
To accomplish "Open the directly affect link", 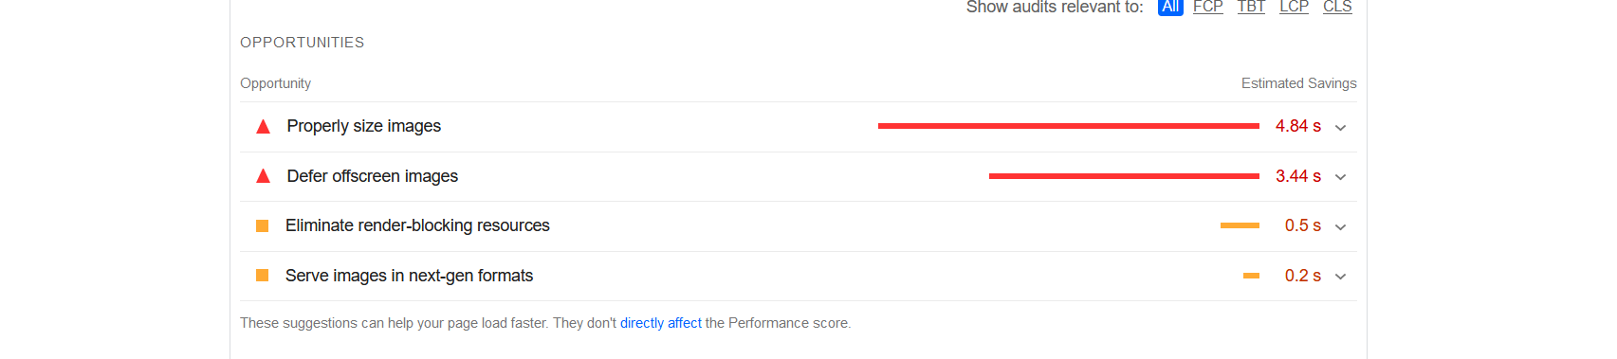I will [661, 323].
